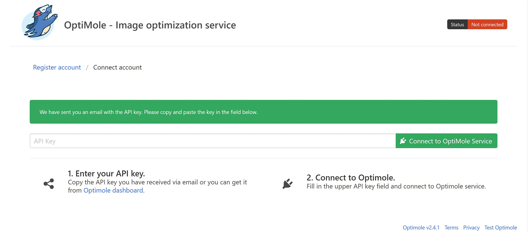Click the dark Status label badge
The width and height of the screenshot is (528, 233).
[457, 24]
